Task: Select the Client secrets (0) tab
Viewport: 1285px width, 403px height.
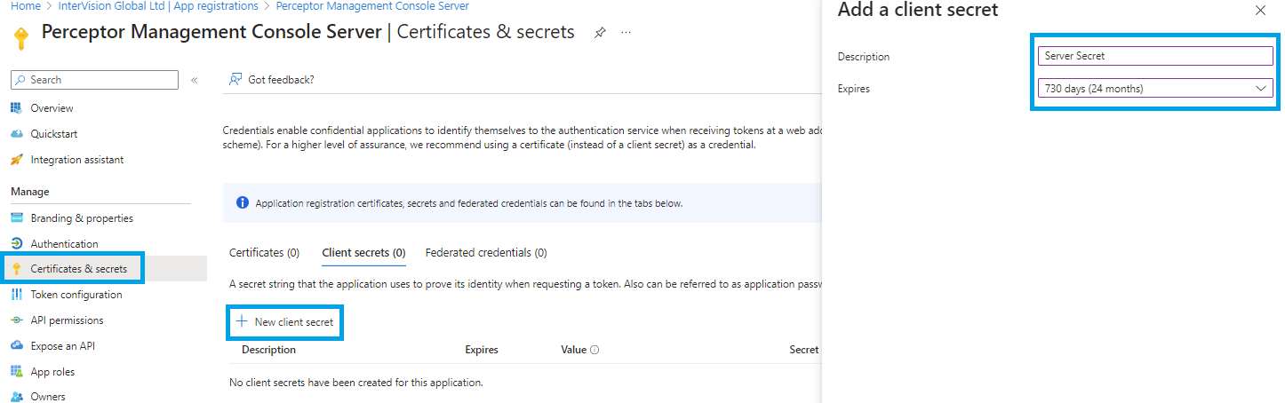Action: click(x=363, y=253)
